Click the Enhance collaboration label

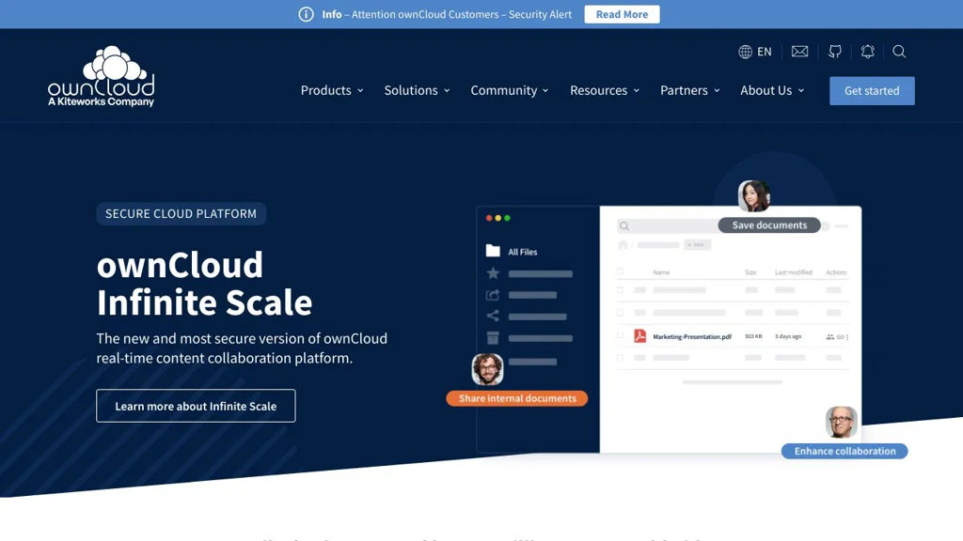click(845, 451)
